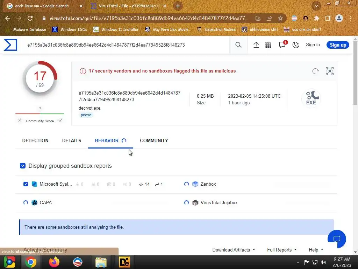Select the BEHAVIOR tab

[110, 140]
